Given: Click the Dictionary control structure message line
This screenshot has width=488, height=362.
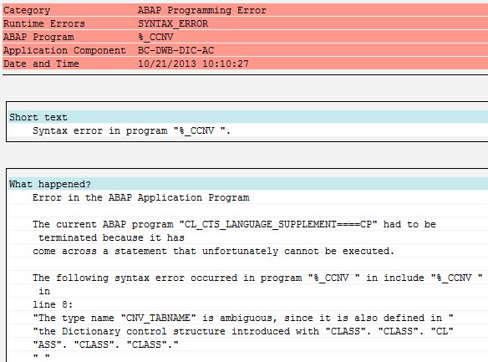Looking at the screenshot, I should (243, 332).
